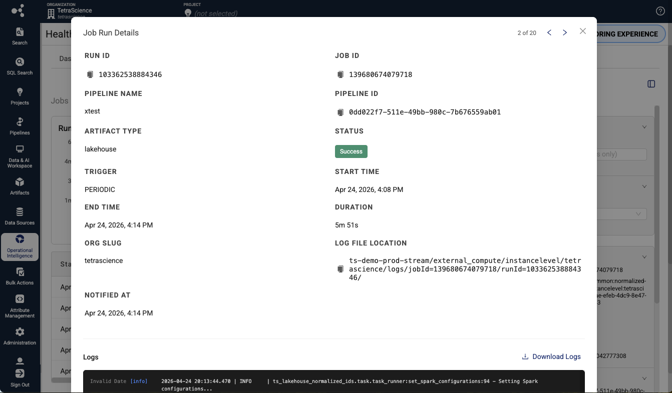This screenshot has height=393, width=672.
Task: Copy the Run ID value
Action: (90, 74)
